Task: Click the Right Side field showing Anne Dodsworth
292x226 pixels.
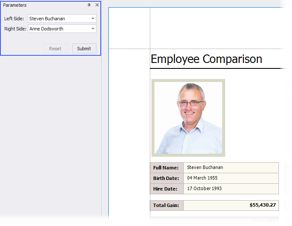Action: pyautogui.click(x=58, y=29)
